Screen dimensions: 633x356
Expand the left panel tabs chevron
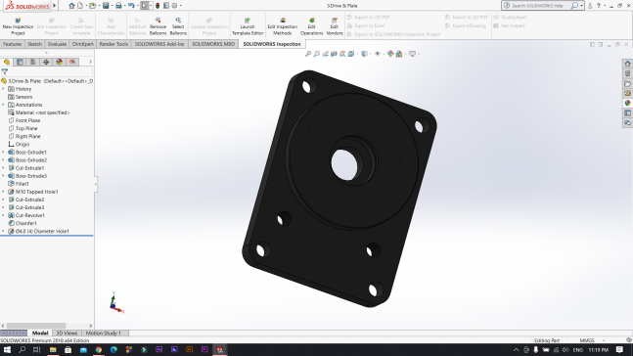pyautogui.click(x=90, y=62)
